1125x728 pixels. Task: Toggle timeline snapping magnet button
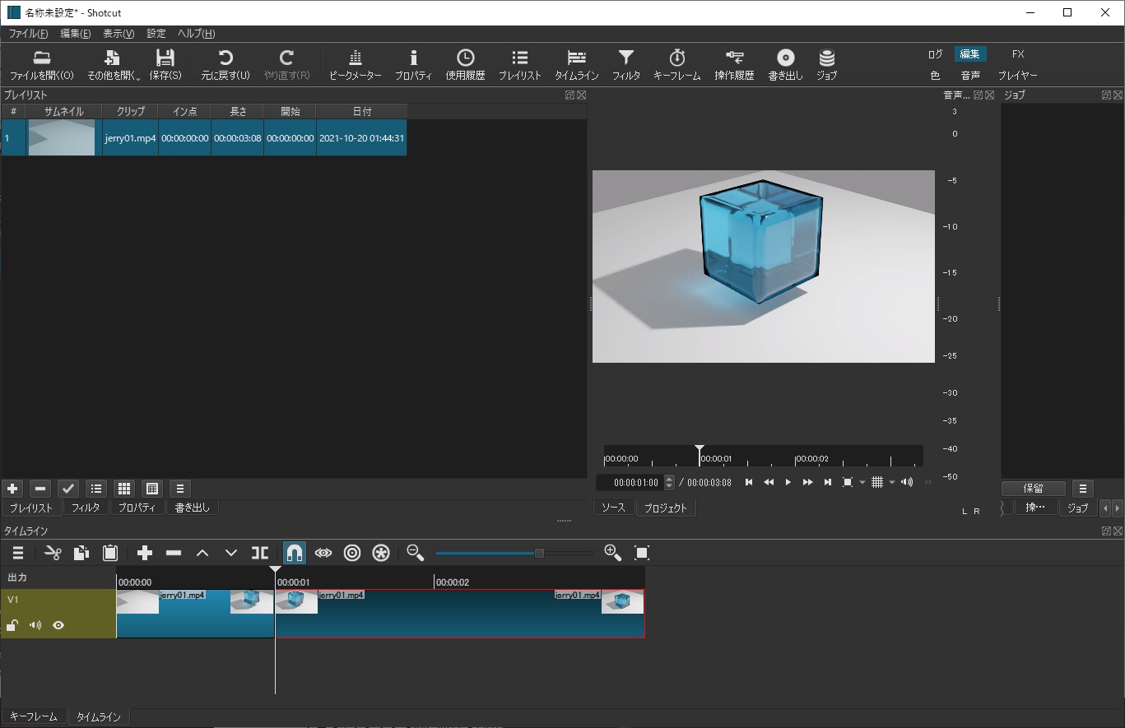point(295,553)
